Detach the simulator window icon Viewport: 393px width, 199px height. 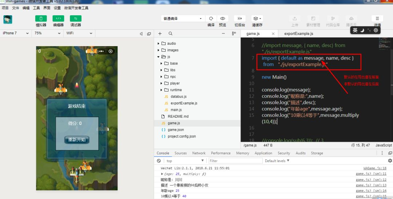point(149,34)
